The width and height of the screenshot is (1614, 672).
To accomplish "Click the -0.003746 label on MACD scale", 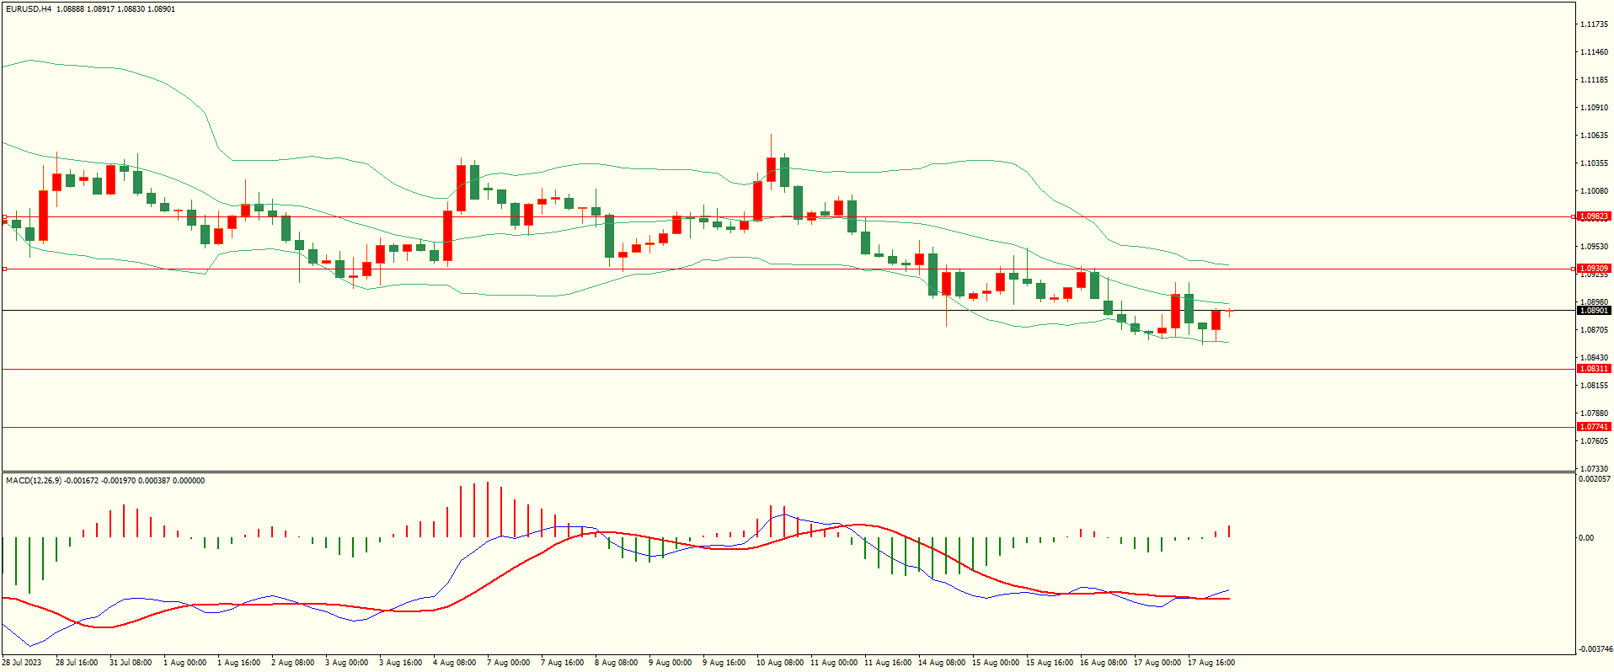I will [x=1595, y=649].
